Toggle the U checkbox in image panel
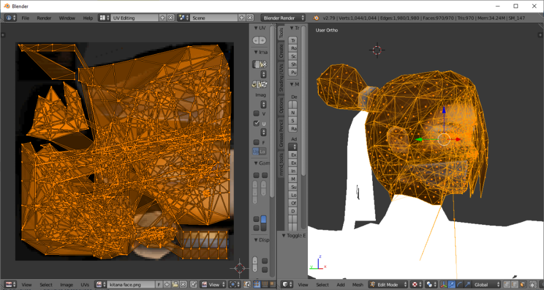The height and width of the screenshot is (290, 544). [x=257, y=124]
